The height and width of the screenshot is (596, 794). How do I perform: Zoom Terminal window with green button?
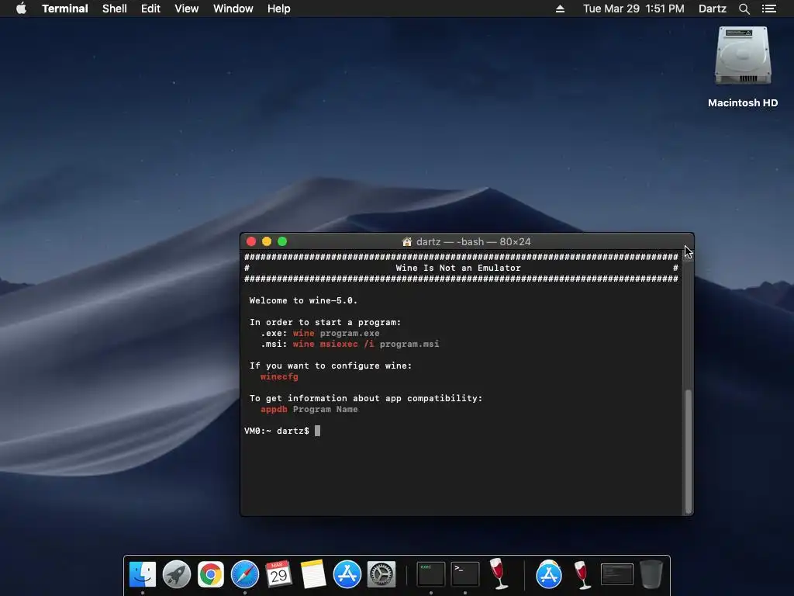point(282,242)
